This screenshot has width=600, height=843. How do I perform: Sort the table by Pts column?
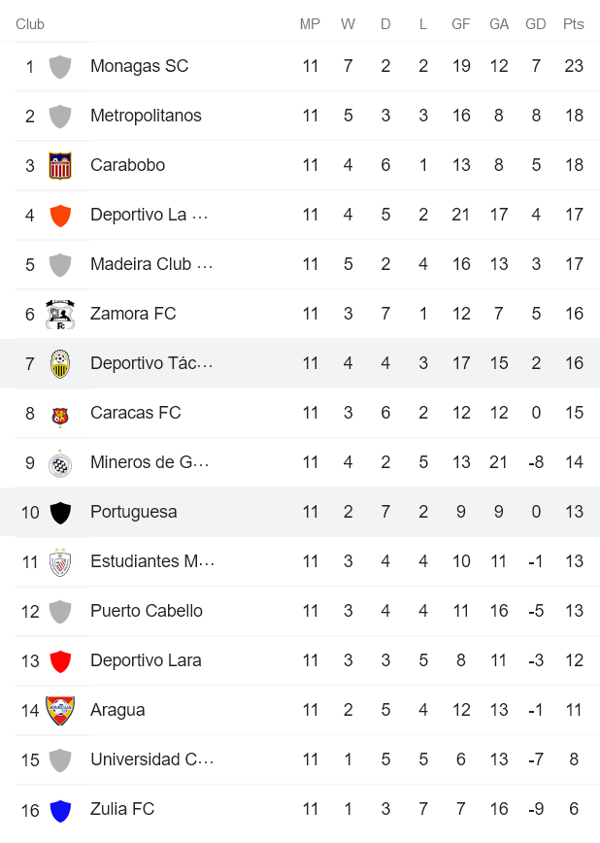pyautogui.click(x=574, y=23)
